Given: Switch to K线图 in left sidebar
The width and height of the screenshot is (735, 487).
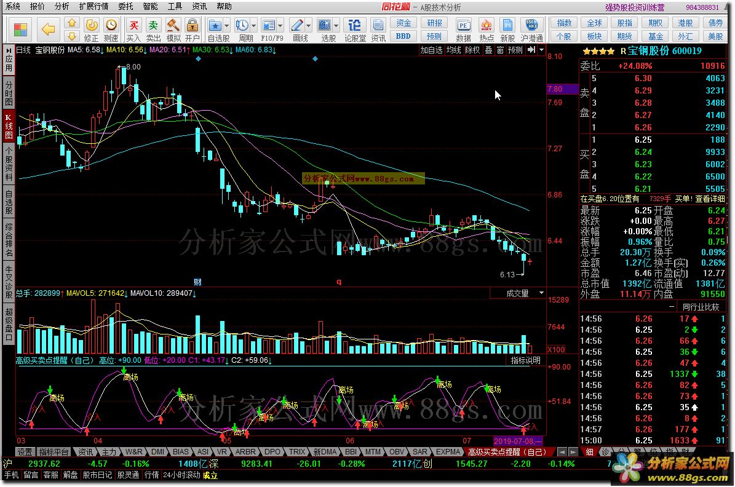Looking at the screenshot, I should (9, 126).
